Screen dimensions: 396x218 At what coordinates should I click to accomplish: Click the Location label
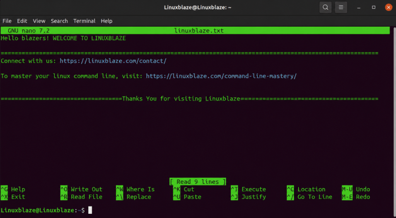(x=311, y=189)
